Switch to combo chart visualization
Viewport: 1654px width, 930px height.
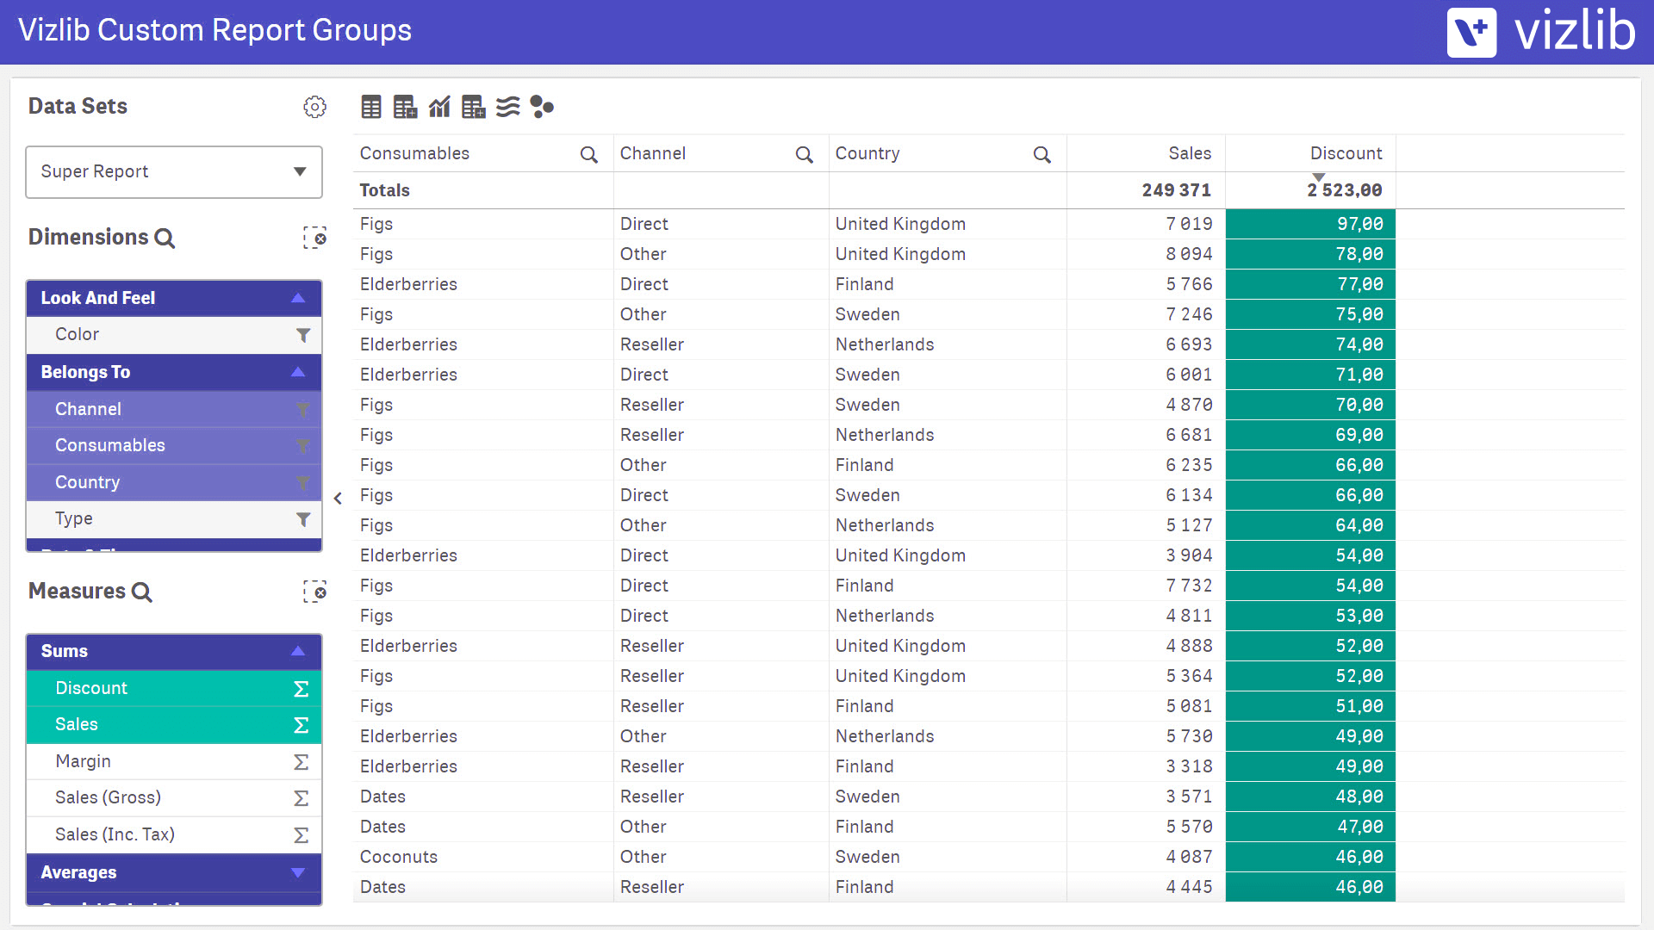point(439,107)
